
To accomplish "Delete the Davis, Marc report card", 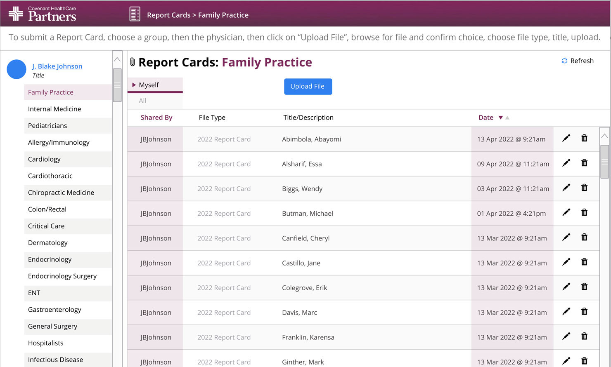I will click(x=584, y=311).
